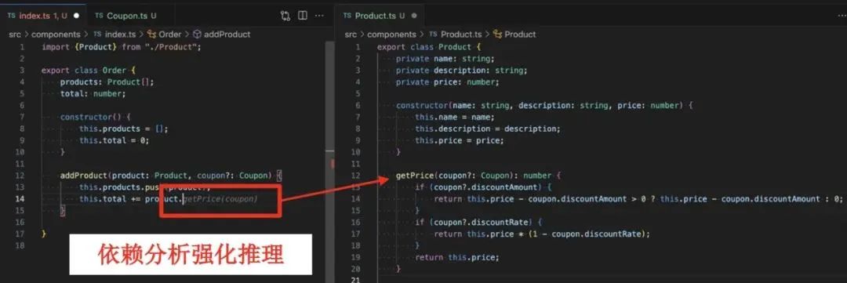Viewport: 847px width, 283px height.
Task: Open more actions menu of Product.ts editor group
Action: (841, 16)
